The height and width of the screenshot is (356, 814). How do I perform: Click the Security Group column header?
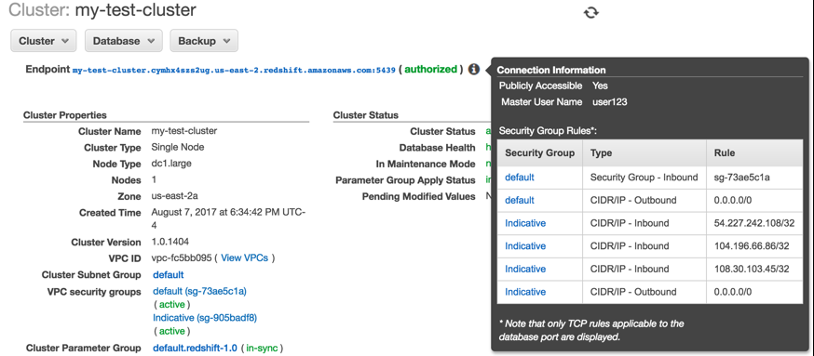tap(540, 152)
